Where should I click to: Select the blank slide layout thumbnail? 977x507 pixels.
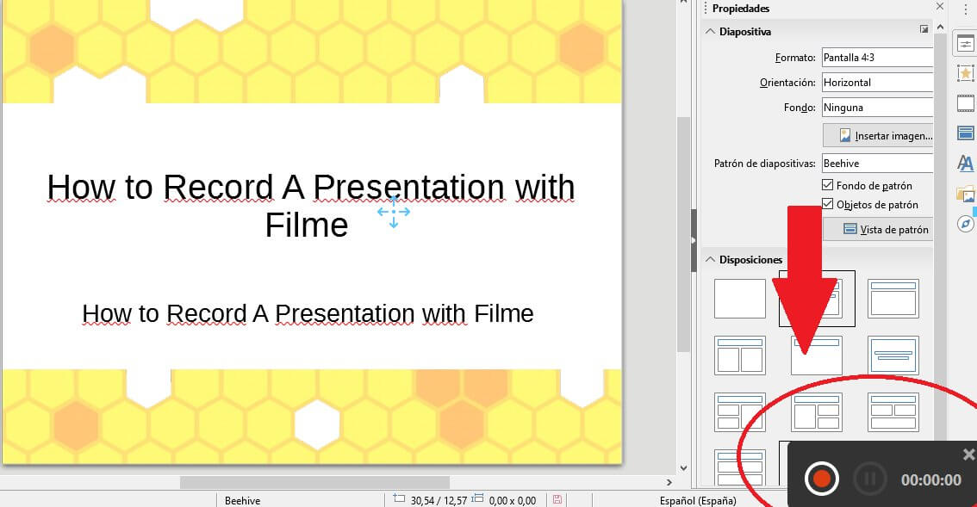[x=739, y=299]
